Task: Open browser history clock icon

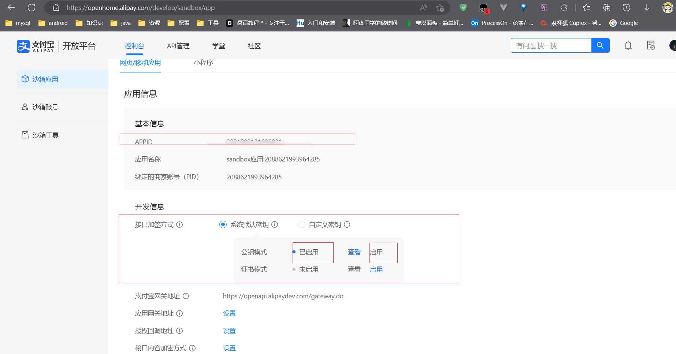Action: 627,7
